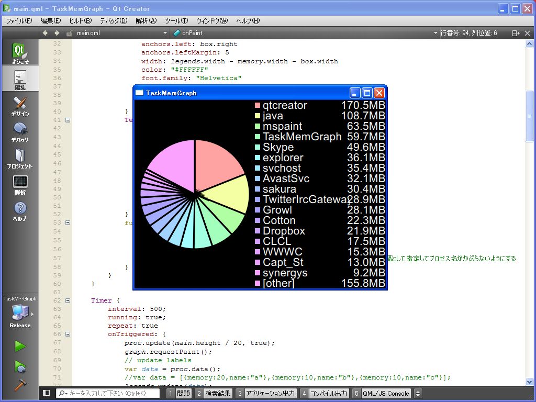This screenshot has height=402, width=536.
Task: Open the デバッグ(D) menu
Action: pos(114,21)
